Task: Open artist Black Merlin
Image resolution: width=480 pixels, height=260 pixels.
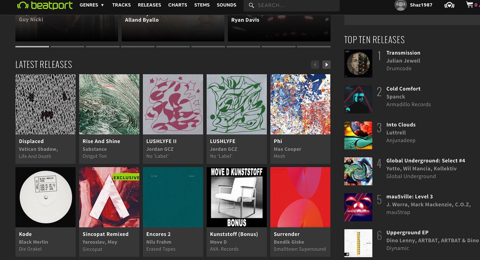Action: [33, 242]
